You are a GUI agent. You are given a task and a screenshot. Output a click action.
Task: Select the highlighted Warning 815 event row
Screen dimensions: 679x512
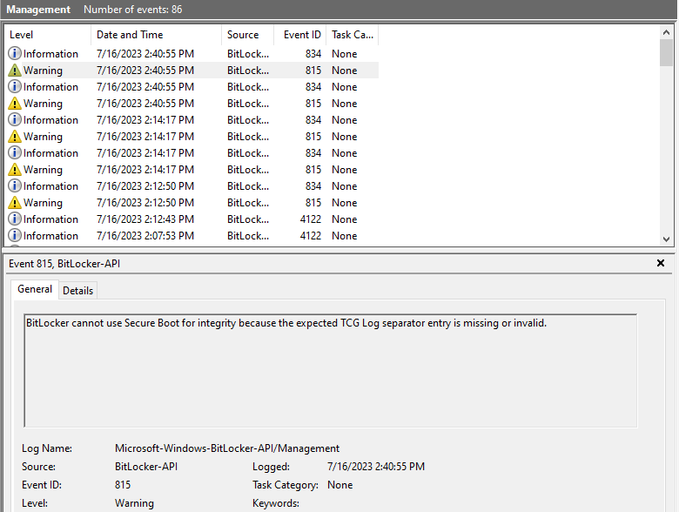click(x=192, y=71)
